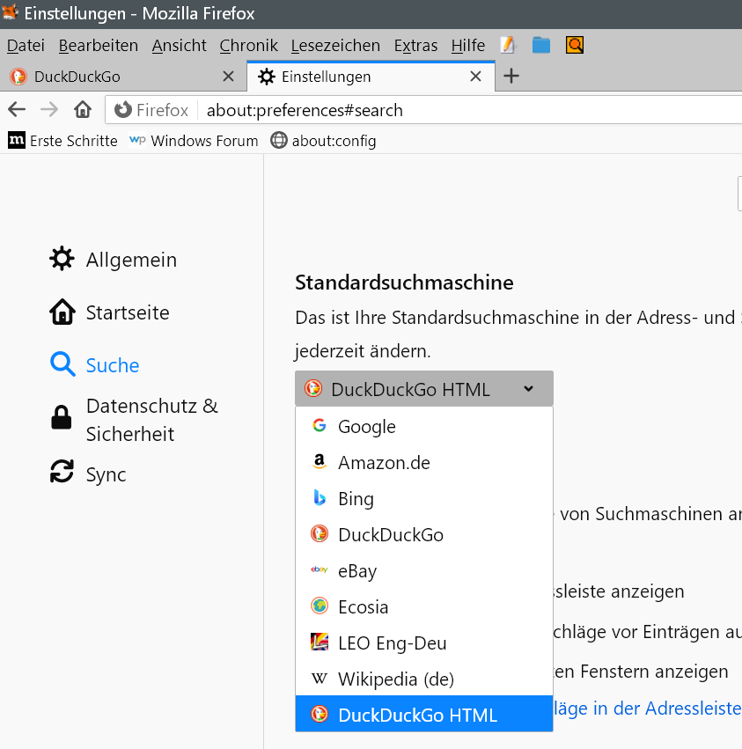Screen dimensions: 742x749
Task: Click the Home button in navigation toolbar
Action: point(83,110)
